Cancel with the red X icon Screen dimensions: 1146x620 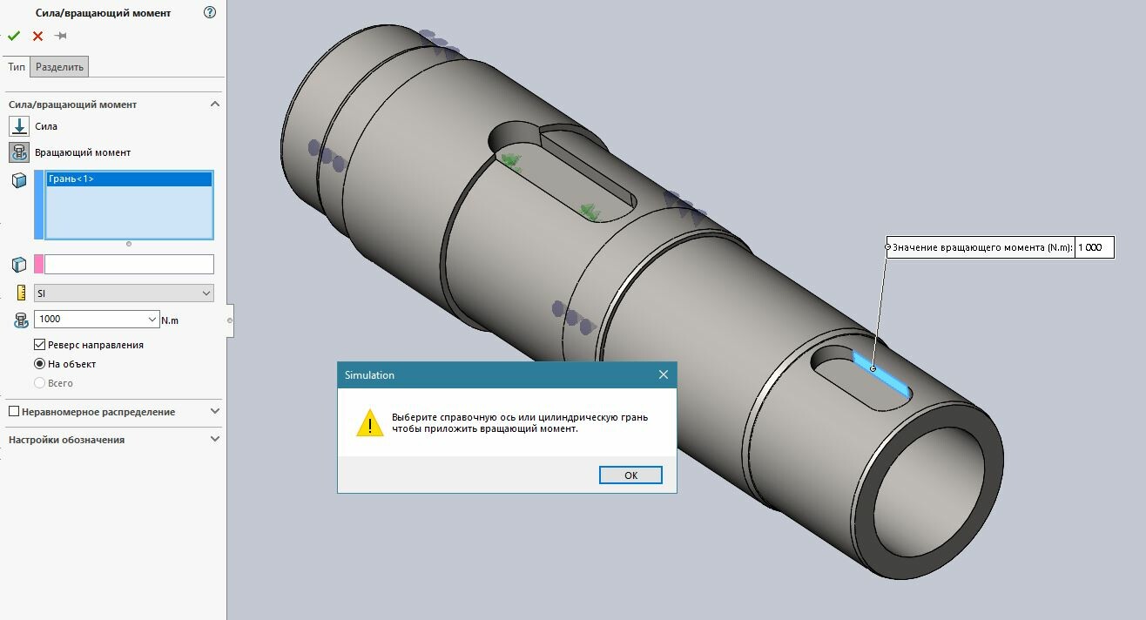click(37, 36)
